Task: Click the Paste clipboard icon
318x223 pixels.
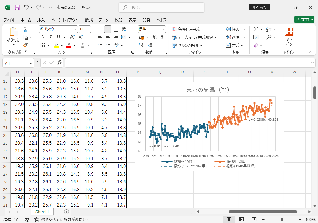Action: point(14,32)
